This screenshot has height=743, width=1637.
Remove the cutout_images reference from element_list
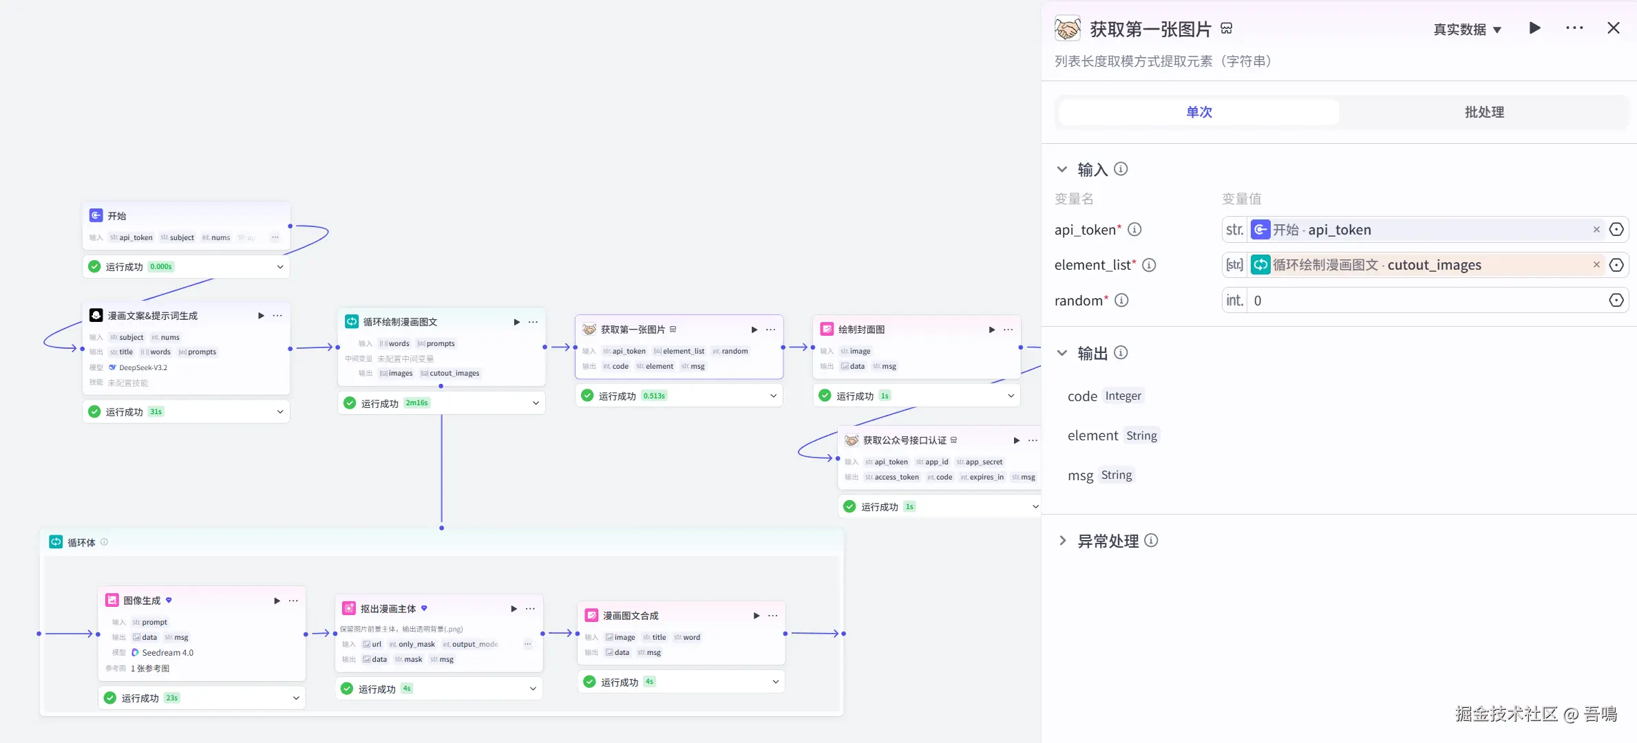pyautogui.click(x=1596, y=265)
